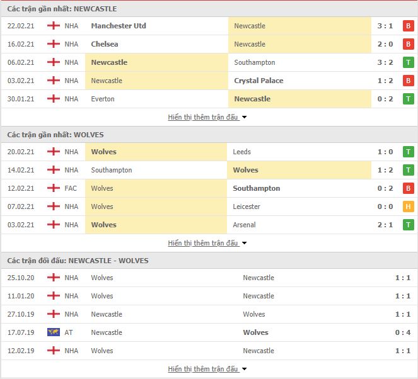Click the 3 : 2 score for Newcastle vs Southampton
Viewport: 418px width, 379px height.
(x=385, y=62)
